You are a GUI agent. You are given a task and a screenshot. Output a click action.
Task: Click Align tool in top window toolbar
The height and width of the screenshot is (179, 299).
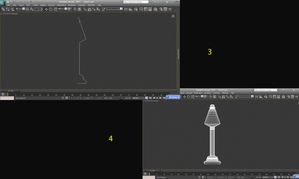(131, 9)
